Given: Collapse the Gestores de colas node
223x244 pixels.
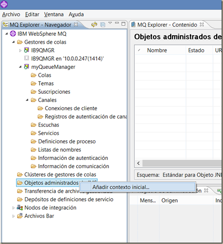Looking at the screenshot, I should point(13,42).
